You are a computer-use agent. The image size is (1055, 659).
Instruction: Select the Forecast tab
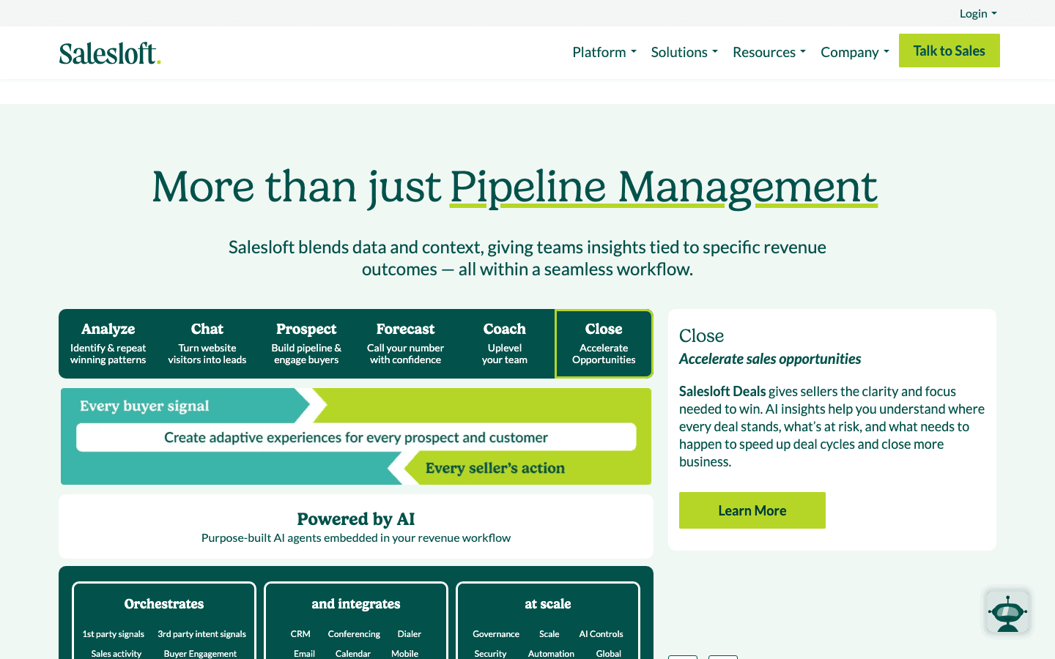tap(405, 343)
